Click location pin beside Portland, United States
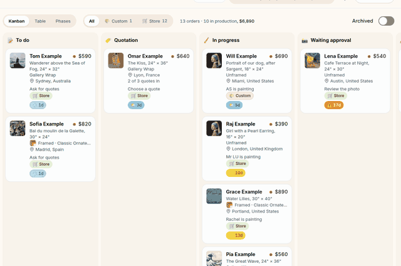The width and height of the screenshot is (401, 266). click(x=228, y=211)
